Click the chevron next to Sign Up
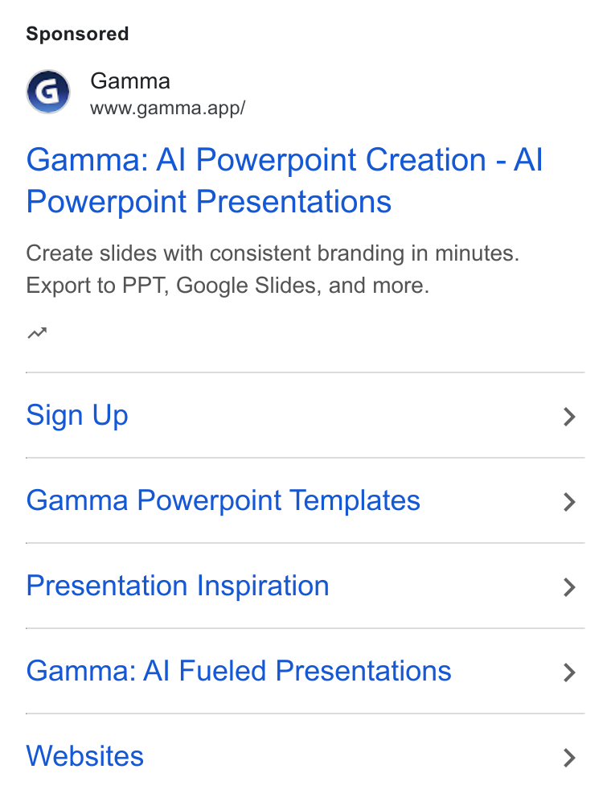Image resolution: width=611 pixels, height=798 pixels. (570, 417)
